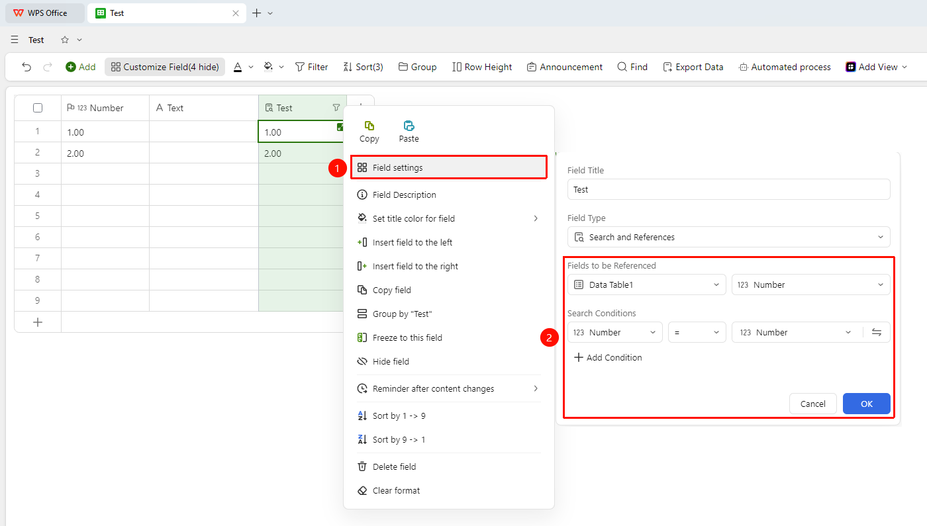The height and width of the screenshot is (526, 927).
Task: Click the swap arrows icon in Search Conditions
Action: 877,332
